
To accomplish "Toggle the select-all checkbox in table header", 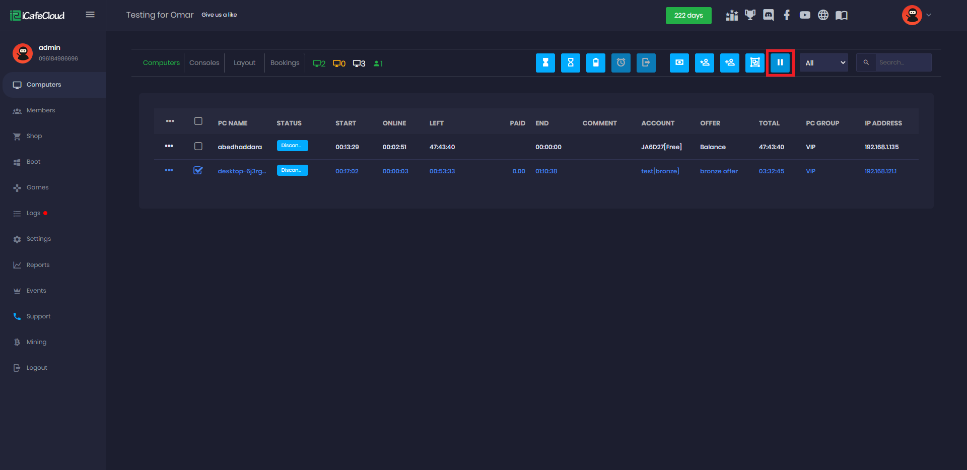I will [198, 121].
